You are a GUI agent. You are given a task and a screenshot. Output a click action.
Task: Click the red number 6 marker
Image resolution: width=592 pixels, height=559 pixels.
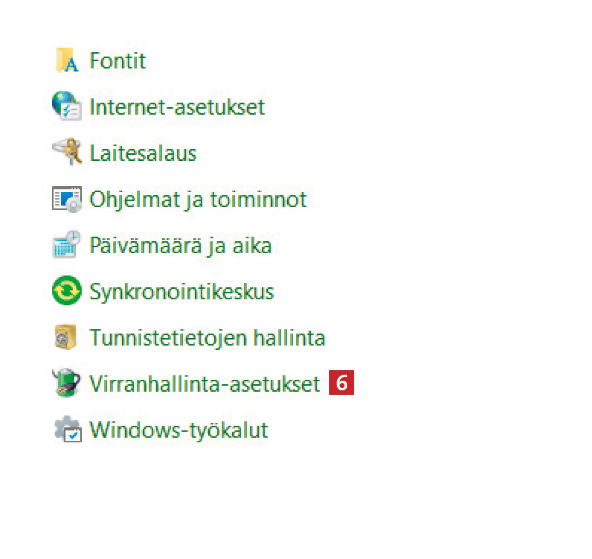click(x=342, y=383)
